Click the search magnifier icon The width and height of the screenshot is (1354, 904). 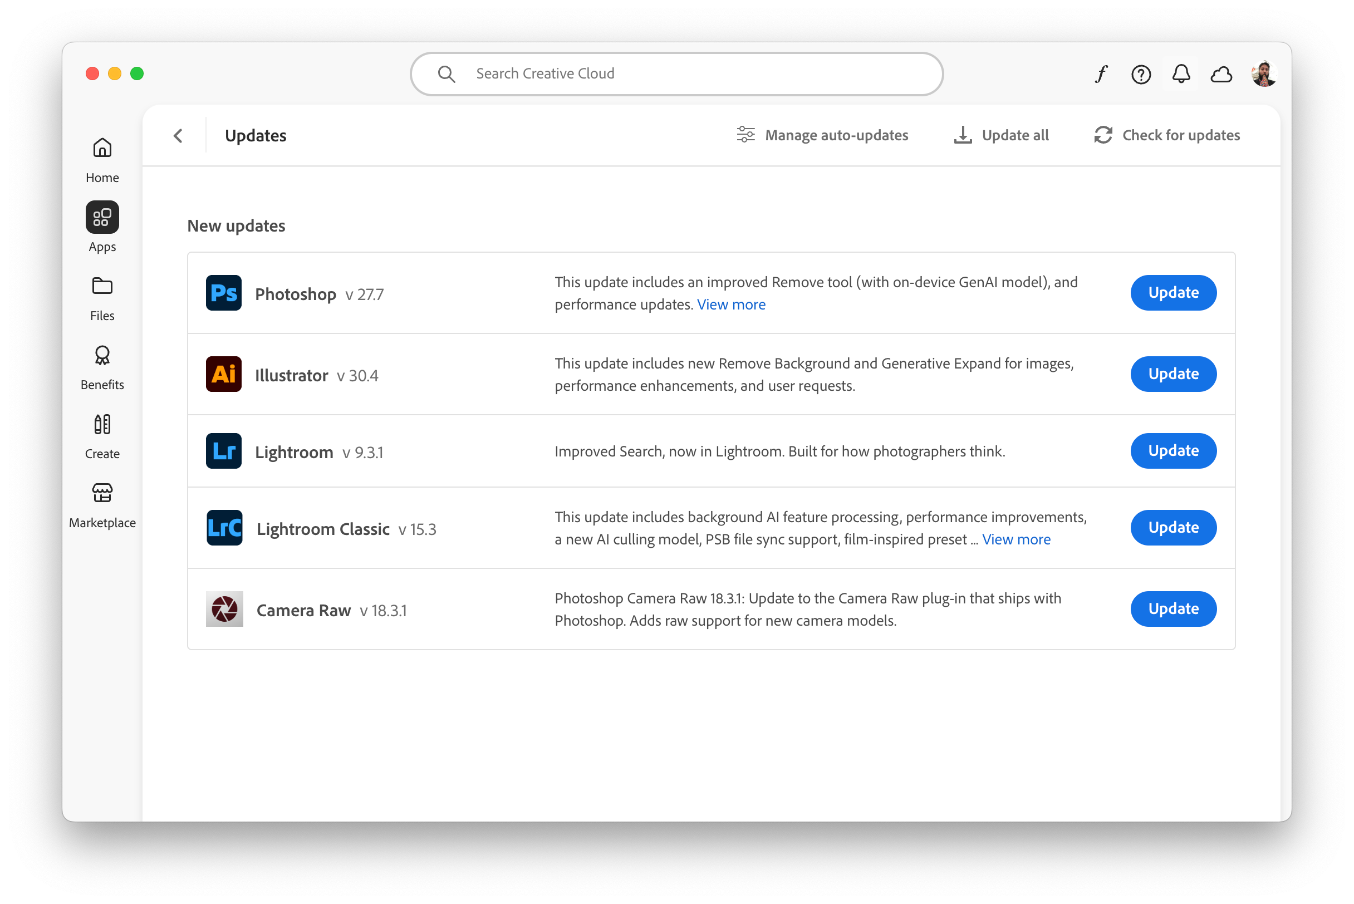pos(447,74)
